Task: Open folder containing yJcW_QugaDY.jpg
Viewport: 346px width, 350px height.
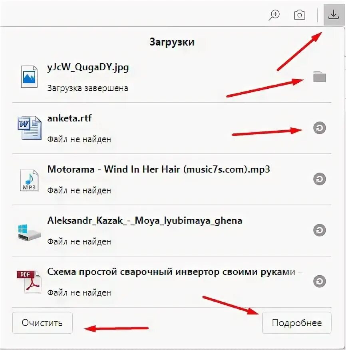Action: tap(320, 77)
